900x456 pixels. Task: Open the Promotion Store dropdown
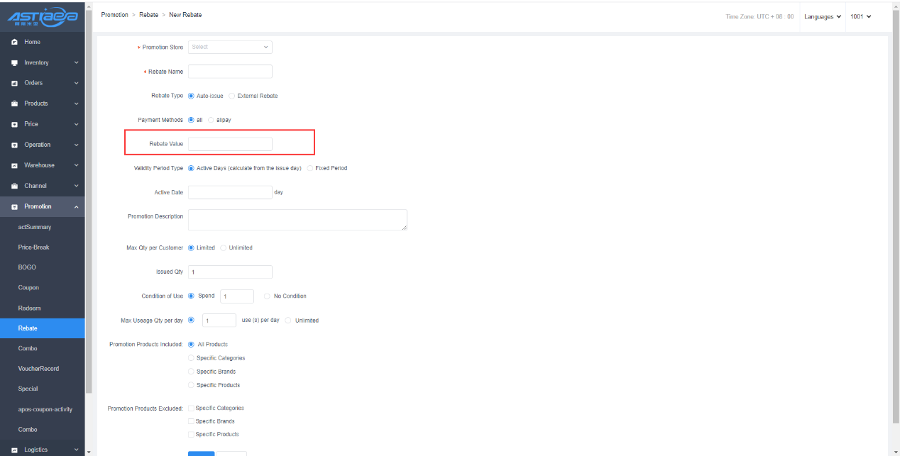point(230,48)
